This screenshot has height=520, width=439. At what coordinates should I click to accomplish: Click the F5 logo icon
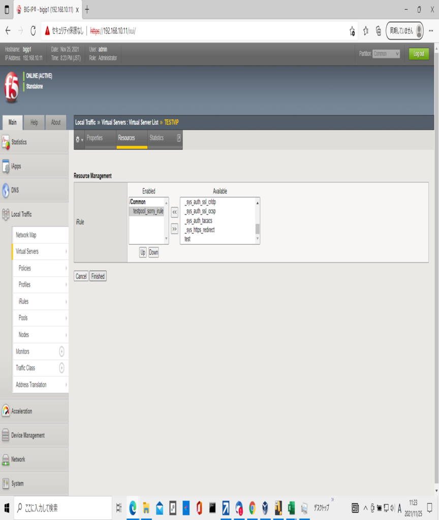[x=11, y=87]
